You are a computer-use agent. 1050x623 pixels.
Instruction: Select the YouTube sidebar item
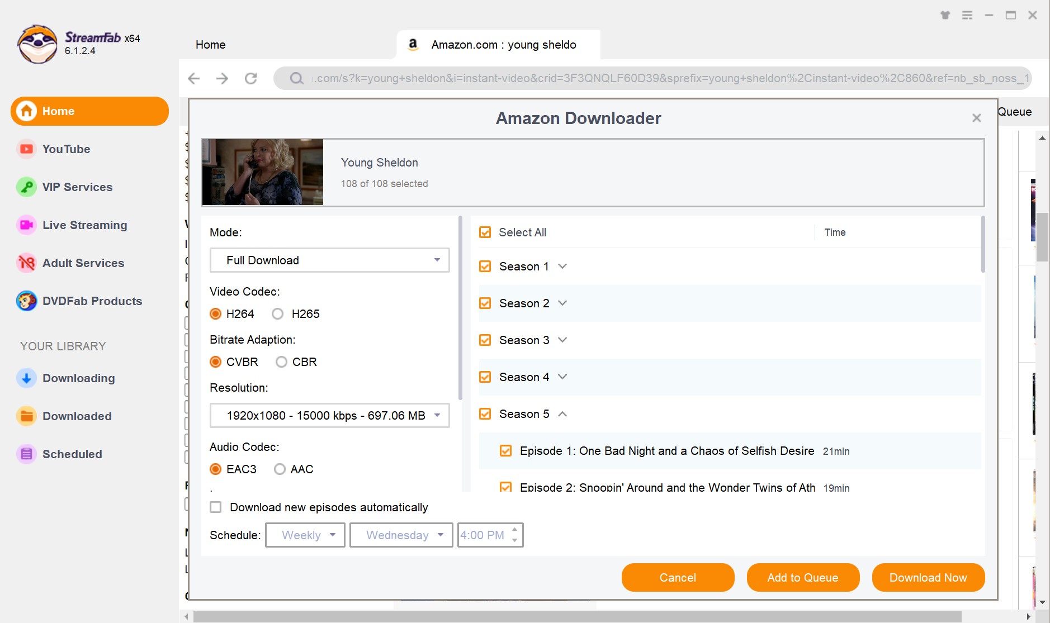(x=89, y=149)
